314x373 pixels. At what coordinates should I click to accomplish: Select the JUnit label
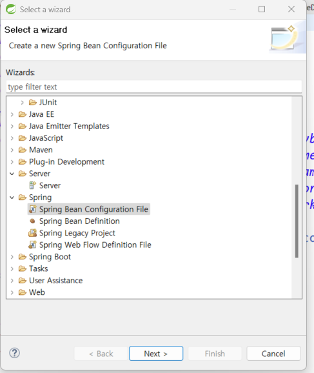[x=48, y=103]
